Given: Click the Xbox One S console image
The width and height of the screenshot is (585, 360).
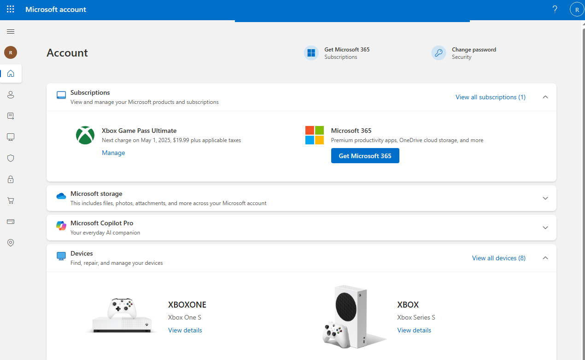Looking at the screenshot, I should click(121, 315).
